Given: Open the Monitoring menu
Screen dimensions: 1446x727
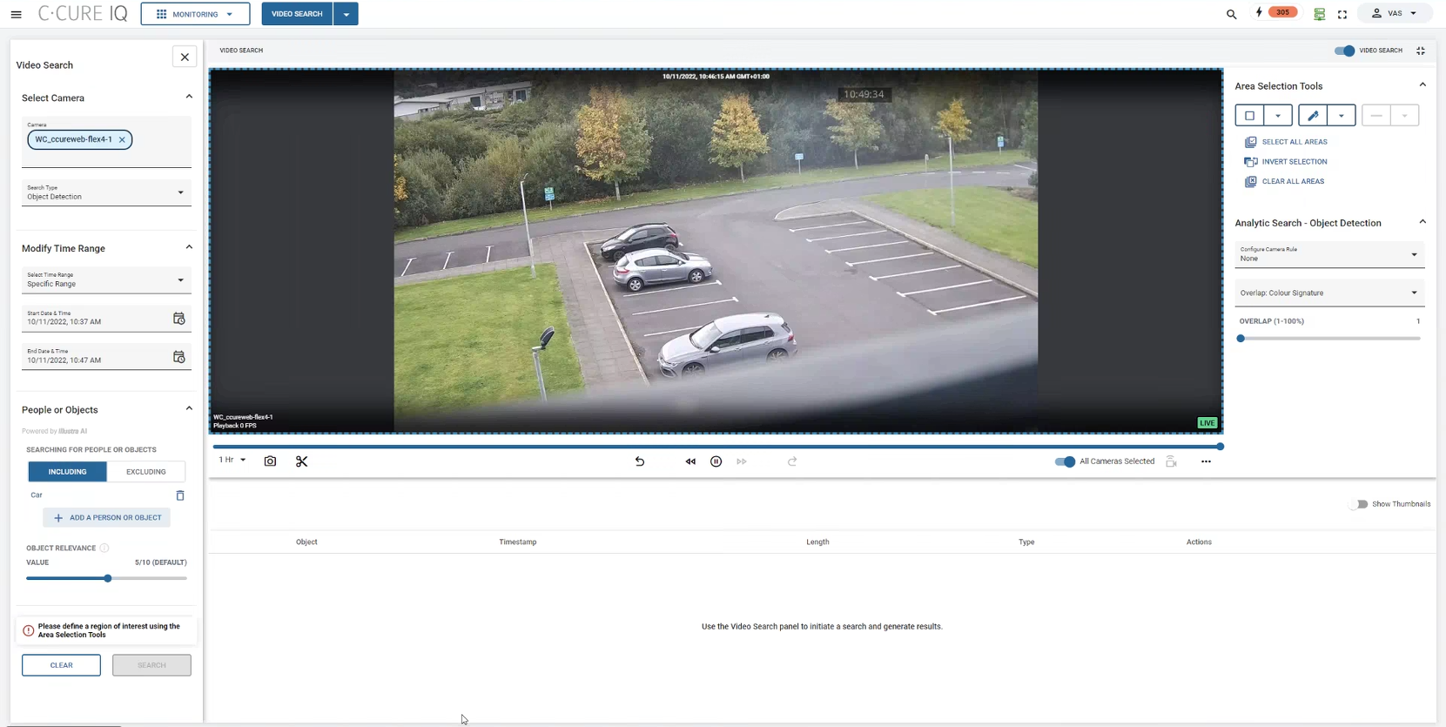Looking at the screenshot, I should 195,14.
